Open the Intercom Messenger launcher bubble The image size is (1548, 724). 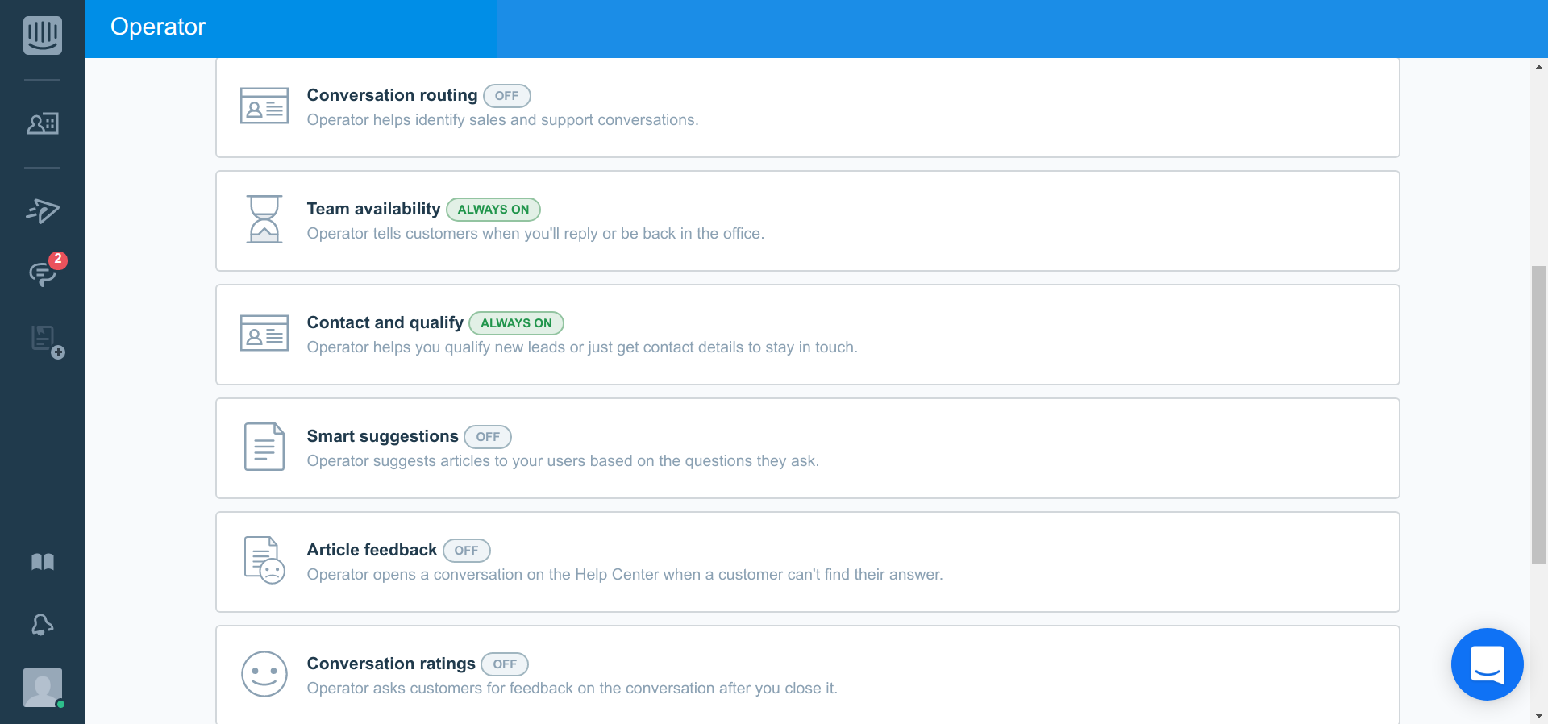1487,664
